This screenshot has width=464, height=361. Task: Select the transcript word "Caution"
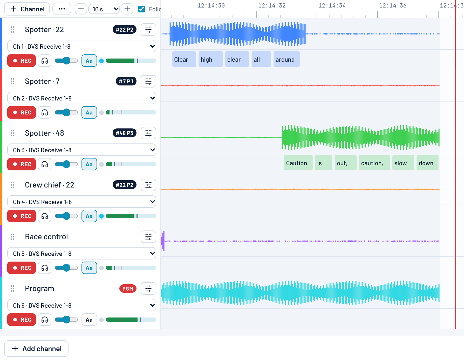298,163
